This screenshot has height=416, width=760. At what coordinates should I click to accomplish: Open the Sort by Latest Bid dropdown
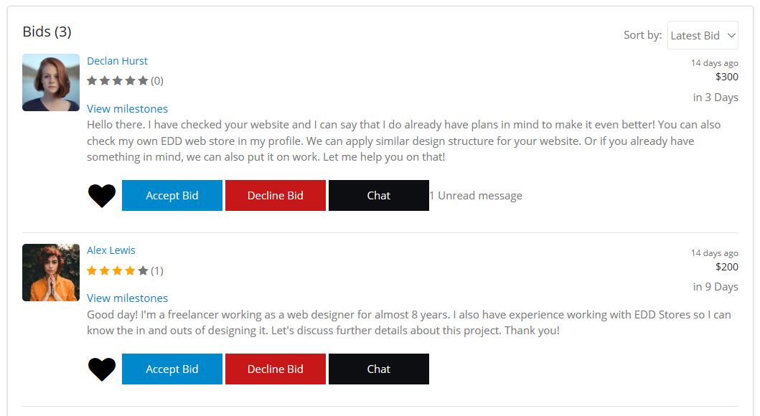click(x=703, y=35)
